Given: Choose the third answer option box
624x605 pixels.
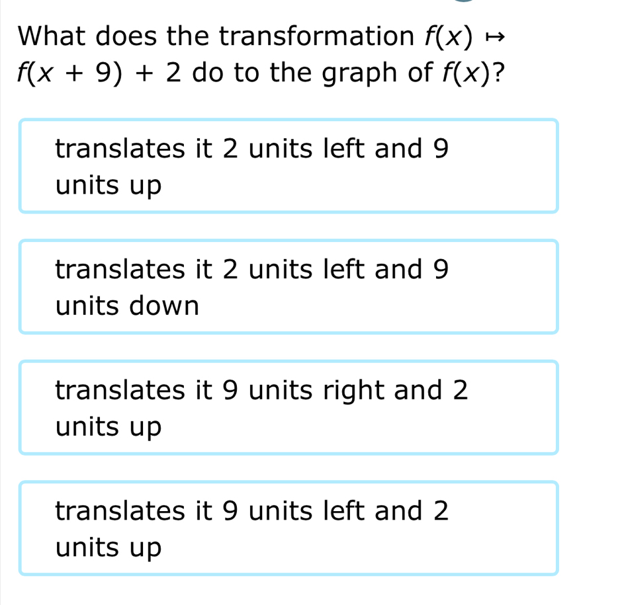Looking at the screenshot, I should (289, 408).
